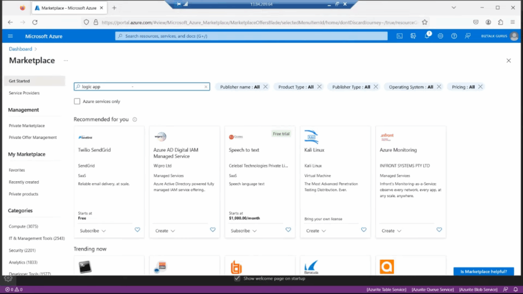Image resolution: width=523 pixels, height=294 pixels.
Task: Favorite the Azure AD Digital IAM offer
Action: click(x=213, y=230)
